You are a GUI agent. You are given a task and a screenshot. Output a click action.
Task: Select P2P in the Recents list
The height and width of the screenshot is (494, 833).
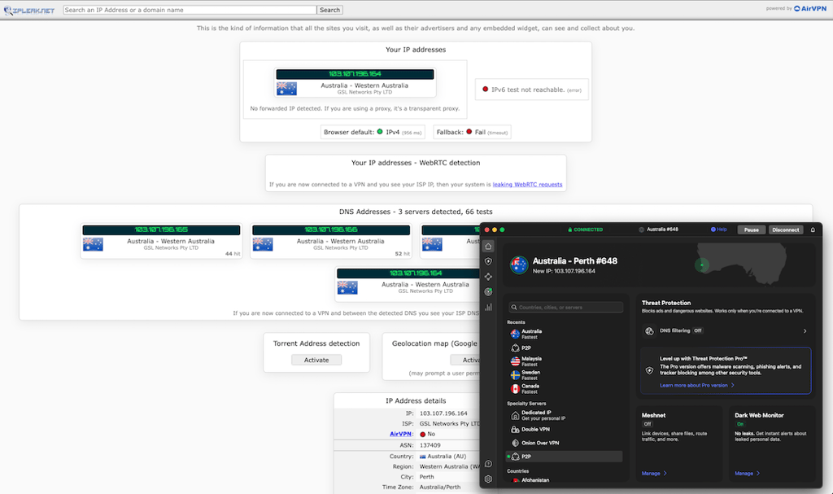(565, 348)
